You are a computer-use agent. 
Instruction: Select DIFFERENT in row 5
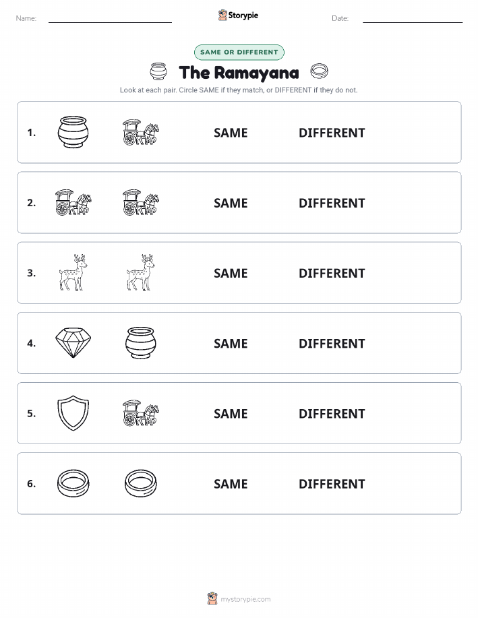pos(332,413)
